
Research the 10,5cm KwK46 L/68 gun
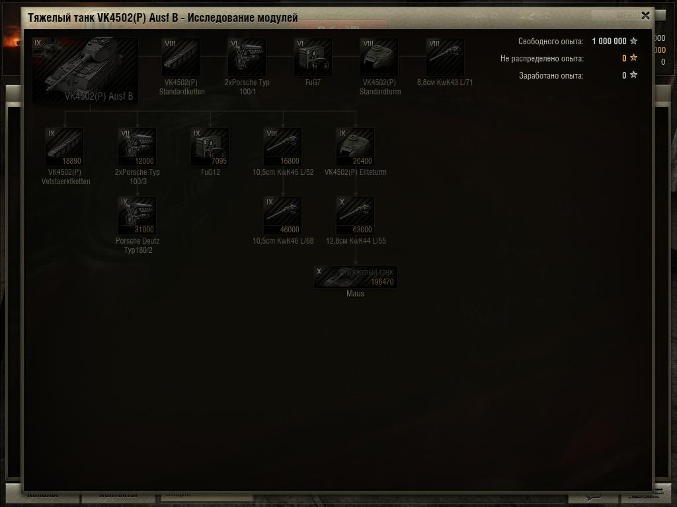[282, 216]
